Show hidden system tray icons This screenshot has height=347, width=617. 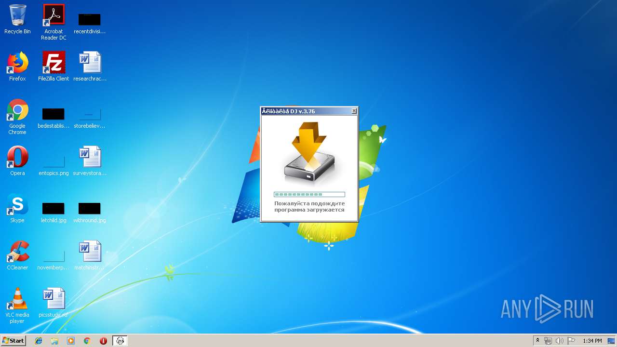point(537,341)
